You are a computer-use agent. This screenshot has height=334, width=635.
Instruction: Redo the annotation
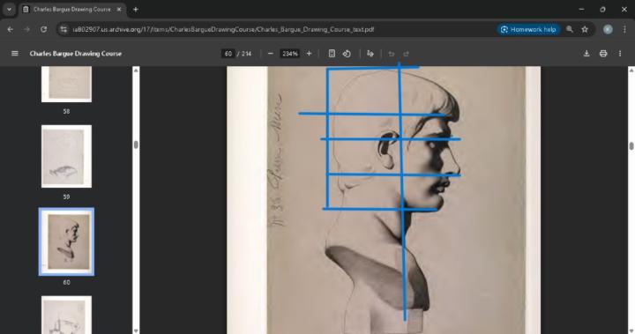(406, 54)
